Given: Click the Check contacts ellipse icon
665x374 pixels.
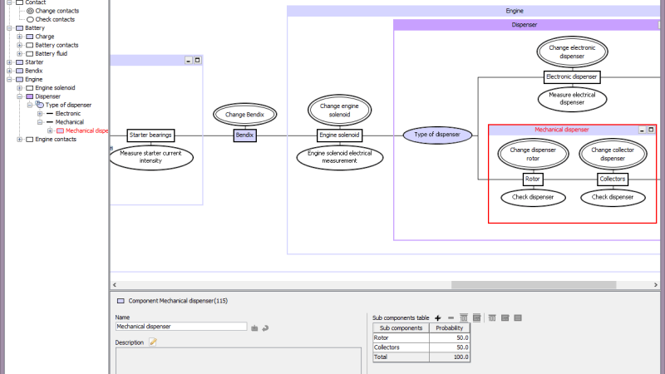Looking at the screenshot, I should click(30, 19).
